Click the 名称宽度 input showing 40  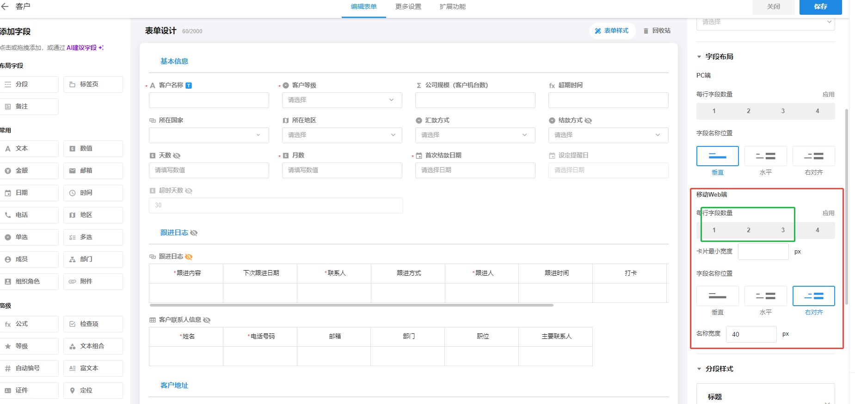point(751,334)
